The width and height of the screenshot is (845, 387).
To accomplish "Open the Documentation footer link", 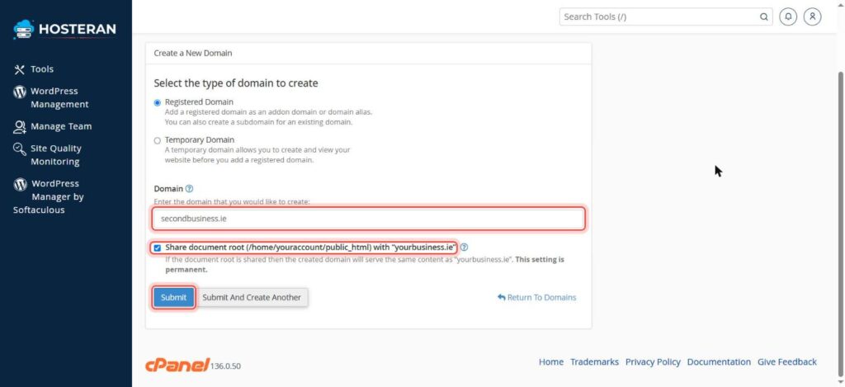I will [719, 362].
